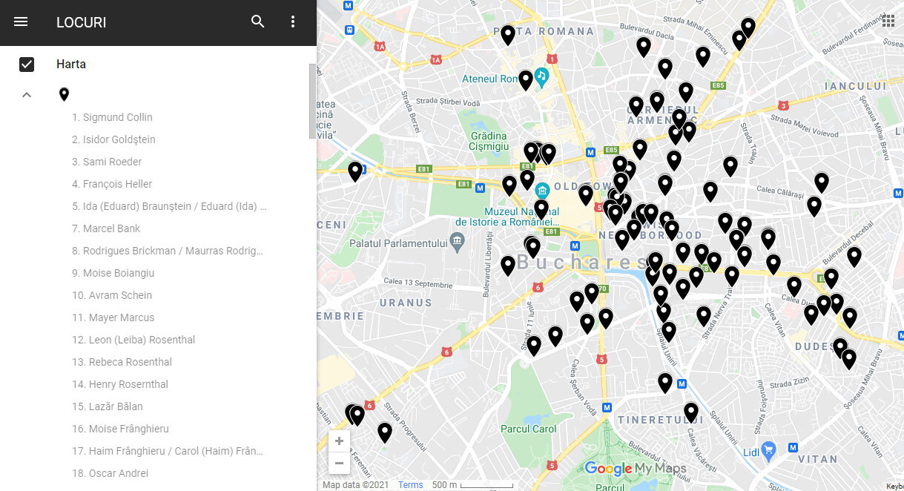The height and width of the screenshot is (491, 904).
Task: Click the pin near Calea Călărași label
Action: 814,205
